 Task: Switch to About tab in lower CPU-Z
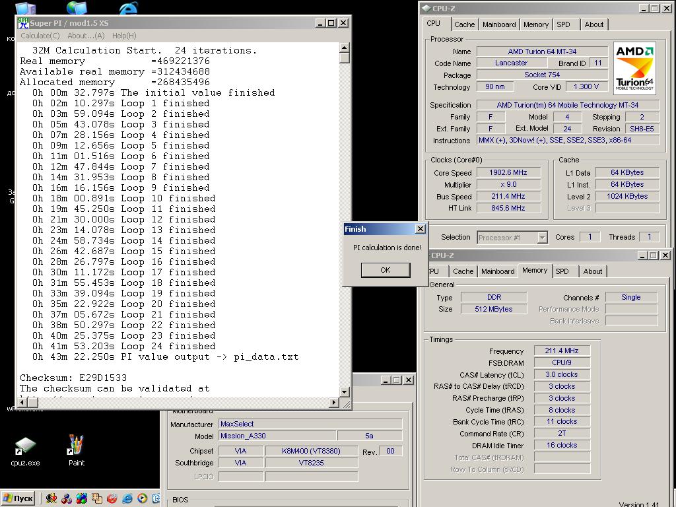592,271
